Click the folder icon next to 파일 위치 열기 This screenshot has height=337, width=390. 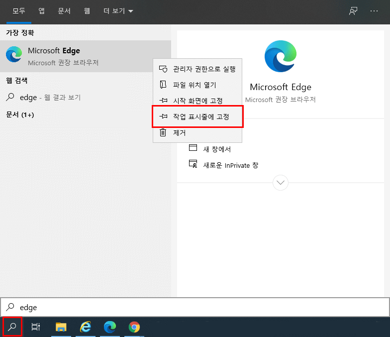click(x=163, y=85)
